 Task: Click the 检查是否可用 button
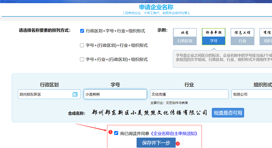[228, 113]
